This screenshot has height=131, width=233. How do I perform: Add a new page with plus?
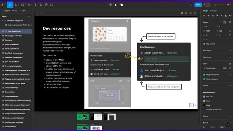tap(29, 16)
